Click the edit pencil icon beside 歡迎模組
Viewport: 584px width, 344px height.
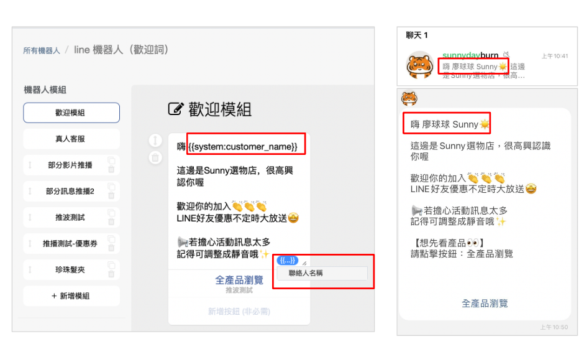tap(176, 109)
